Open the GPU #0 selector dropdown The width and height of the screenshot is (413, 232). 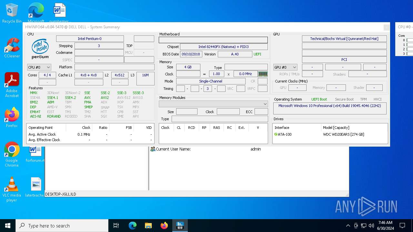point(285,67)
